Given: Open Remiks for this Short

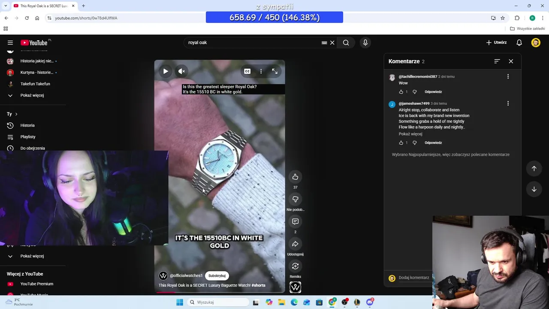Looking at the screenshot, I should click(295, 266).
